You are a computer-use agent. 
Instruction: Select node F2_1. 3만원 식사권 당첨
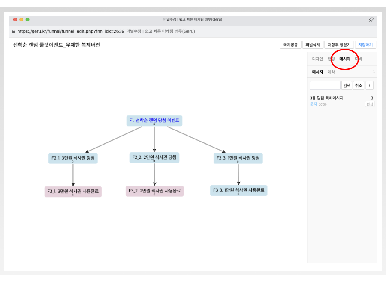click(x=73, y=158)
